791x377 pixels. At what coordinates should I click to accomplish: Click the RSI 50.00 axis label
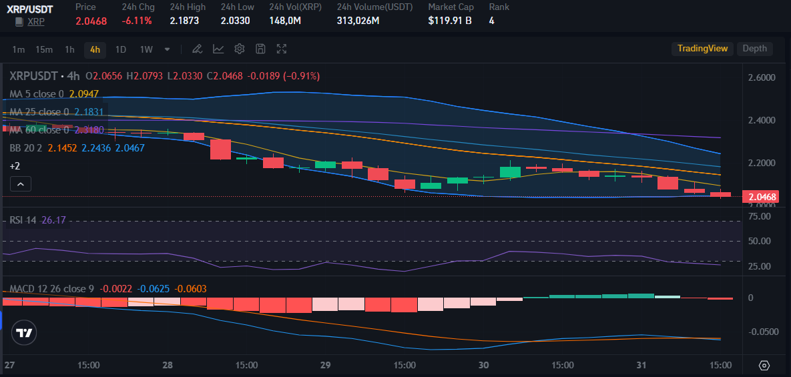759,241
